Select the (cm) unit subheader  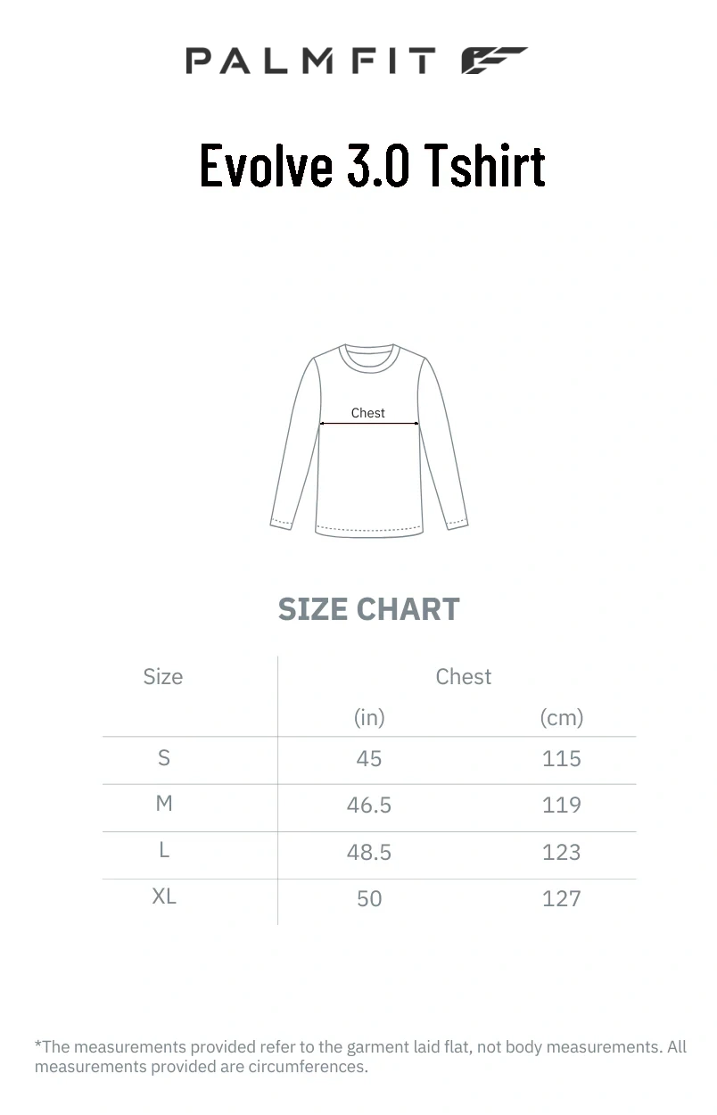[562, 717]
